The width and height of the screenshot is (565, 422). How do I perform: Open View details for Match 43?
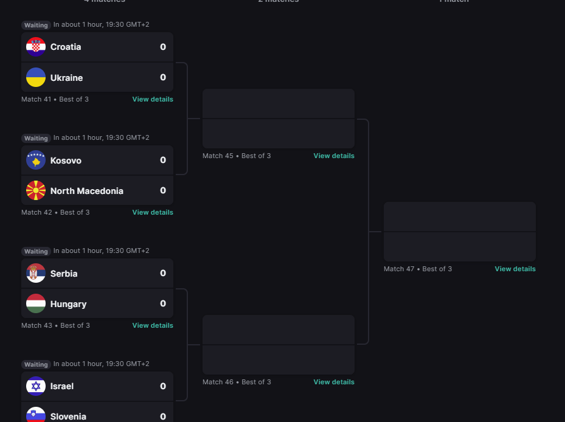tap(153, 325)
